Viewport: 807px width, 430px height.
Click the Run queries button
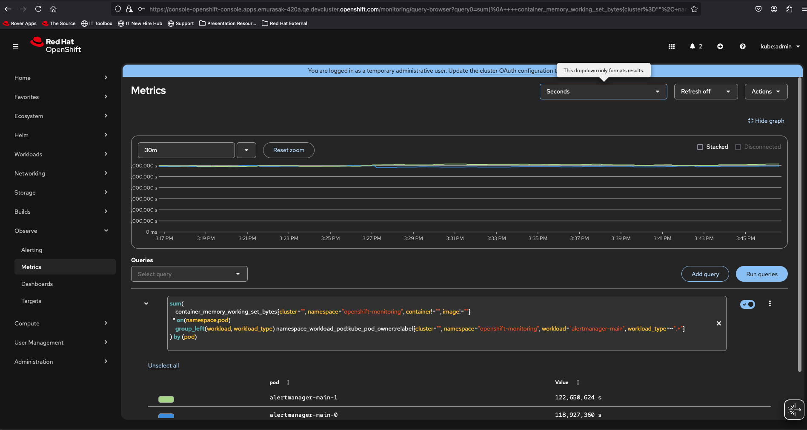[761, 274]
